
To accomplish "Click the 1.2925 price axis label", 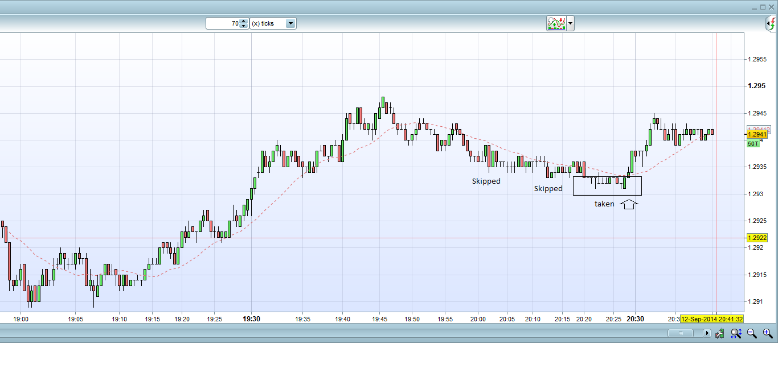I will 757,221.
